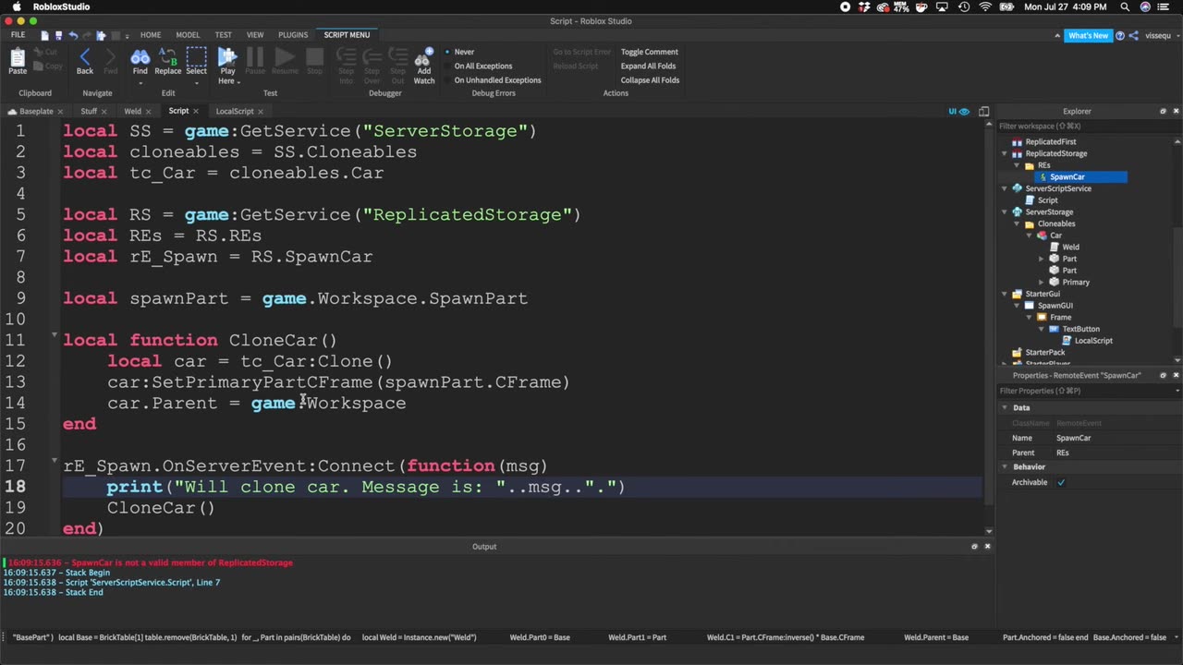Click the ReplicatedFirst icon in Explorer
The image size is (1183, 665).
[1017, 142]
